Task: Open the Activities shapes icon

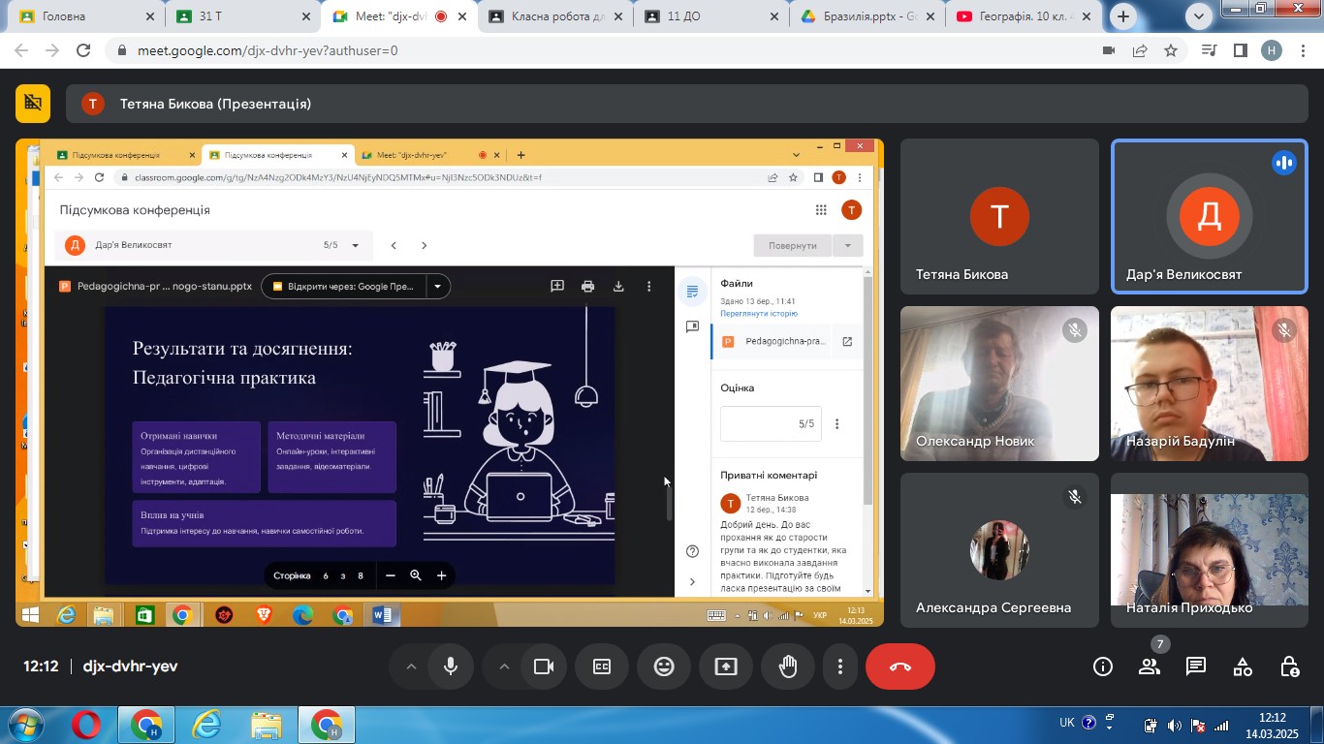Action: 1243,666
